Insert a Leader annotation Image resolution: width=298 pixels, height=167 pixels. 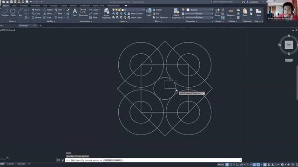click(94, 13)
